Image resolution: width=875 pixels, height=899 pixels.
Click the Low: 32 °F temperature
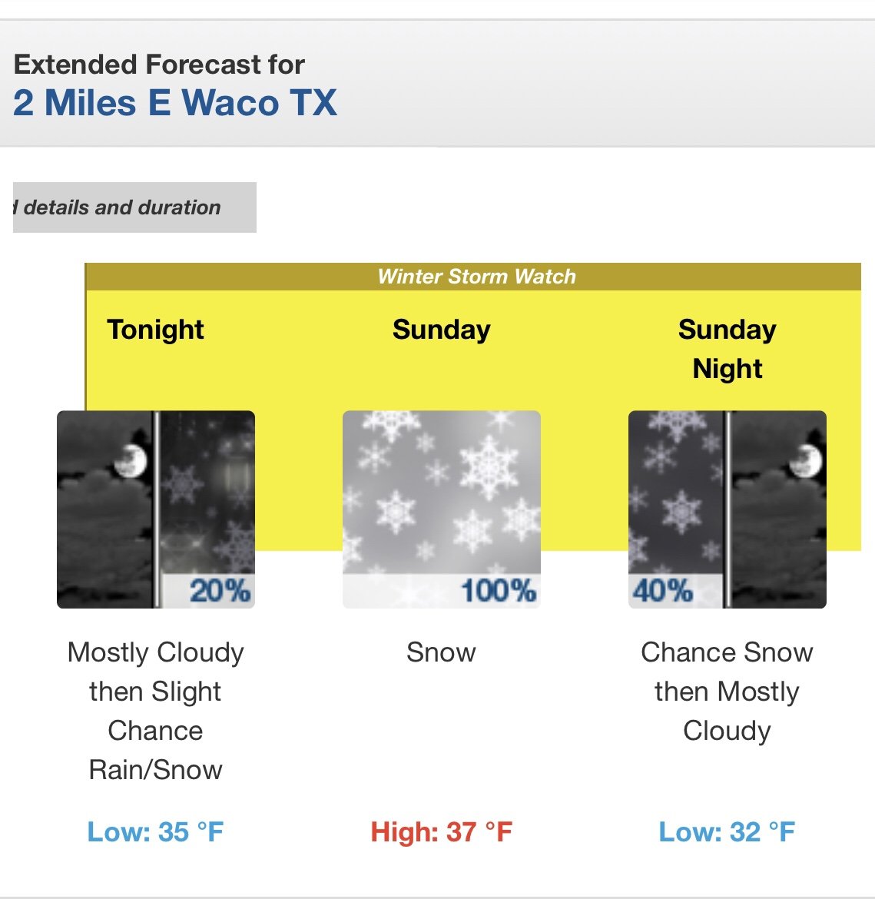(x=727, y=832)
